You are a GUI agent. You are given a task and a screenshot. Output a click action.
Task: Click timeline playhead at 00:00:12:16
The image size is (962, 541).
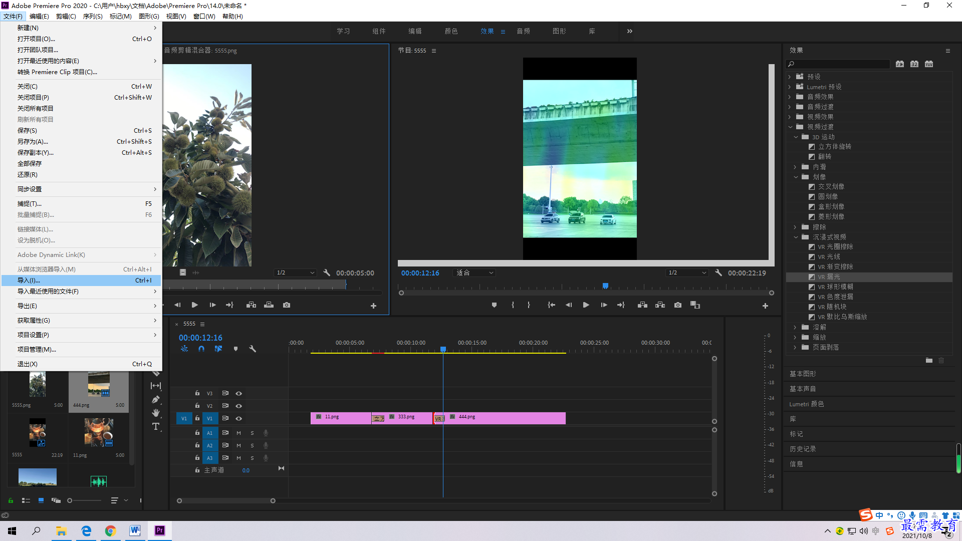[x=443, y=349]
